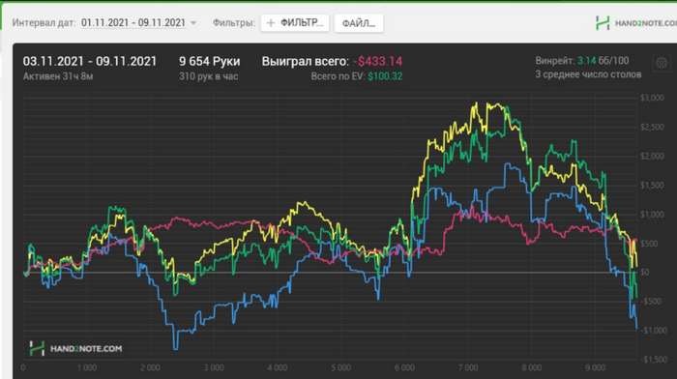The height and width of the screenshot is (379, 677).
Task: Open the chart settings gear icon
Action: click(x=661, y=64)
